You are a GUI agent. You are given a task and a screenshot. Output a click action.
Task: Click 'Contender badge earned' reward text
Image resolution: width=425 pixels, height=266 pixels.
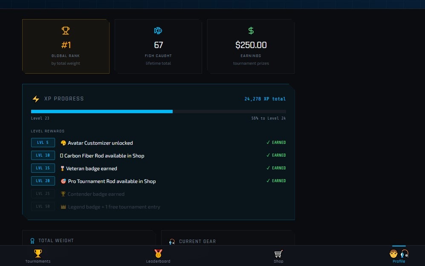pyautogui.click(x=96, y=194)
